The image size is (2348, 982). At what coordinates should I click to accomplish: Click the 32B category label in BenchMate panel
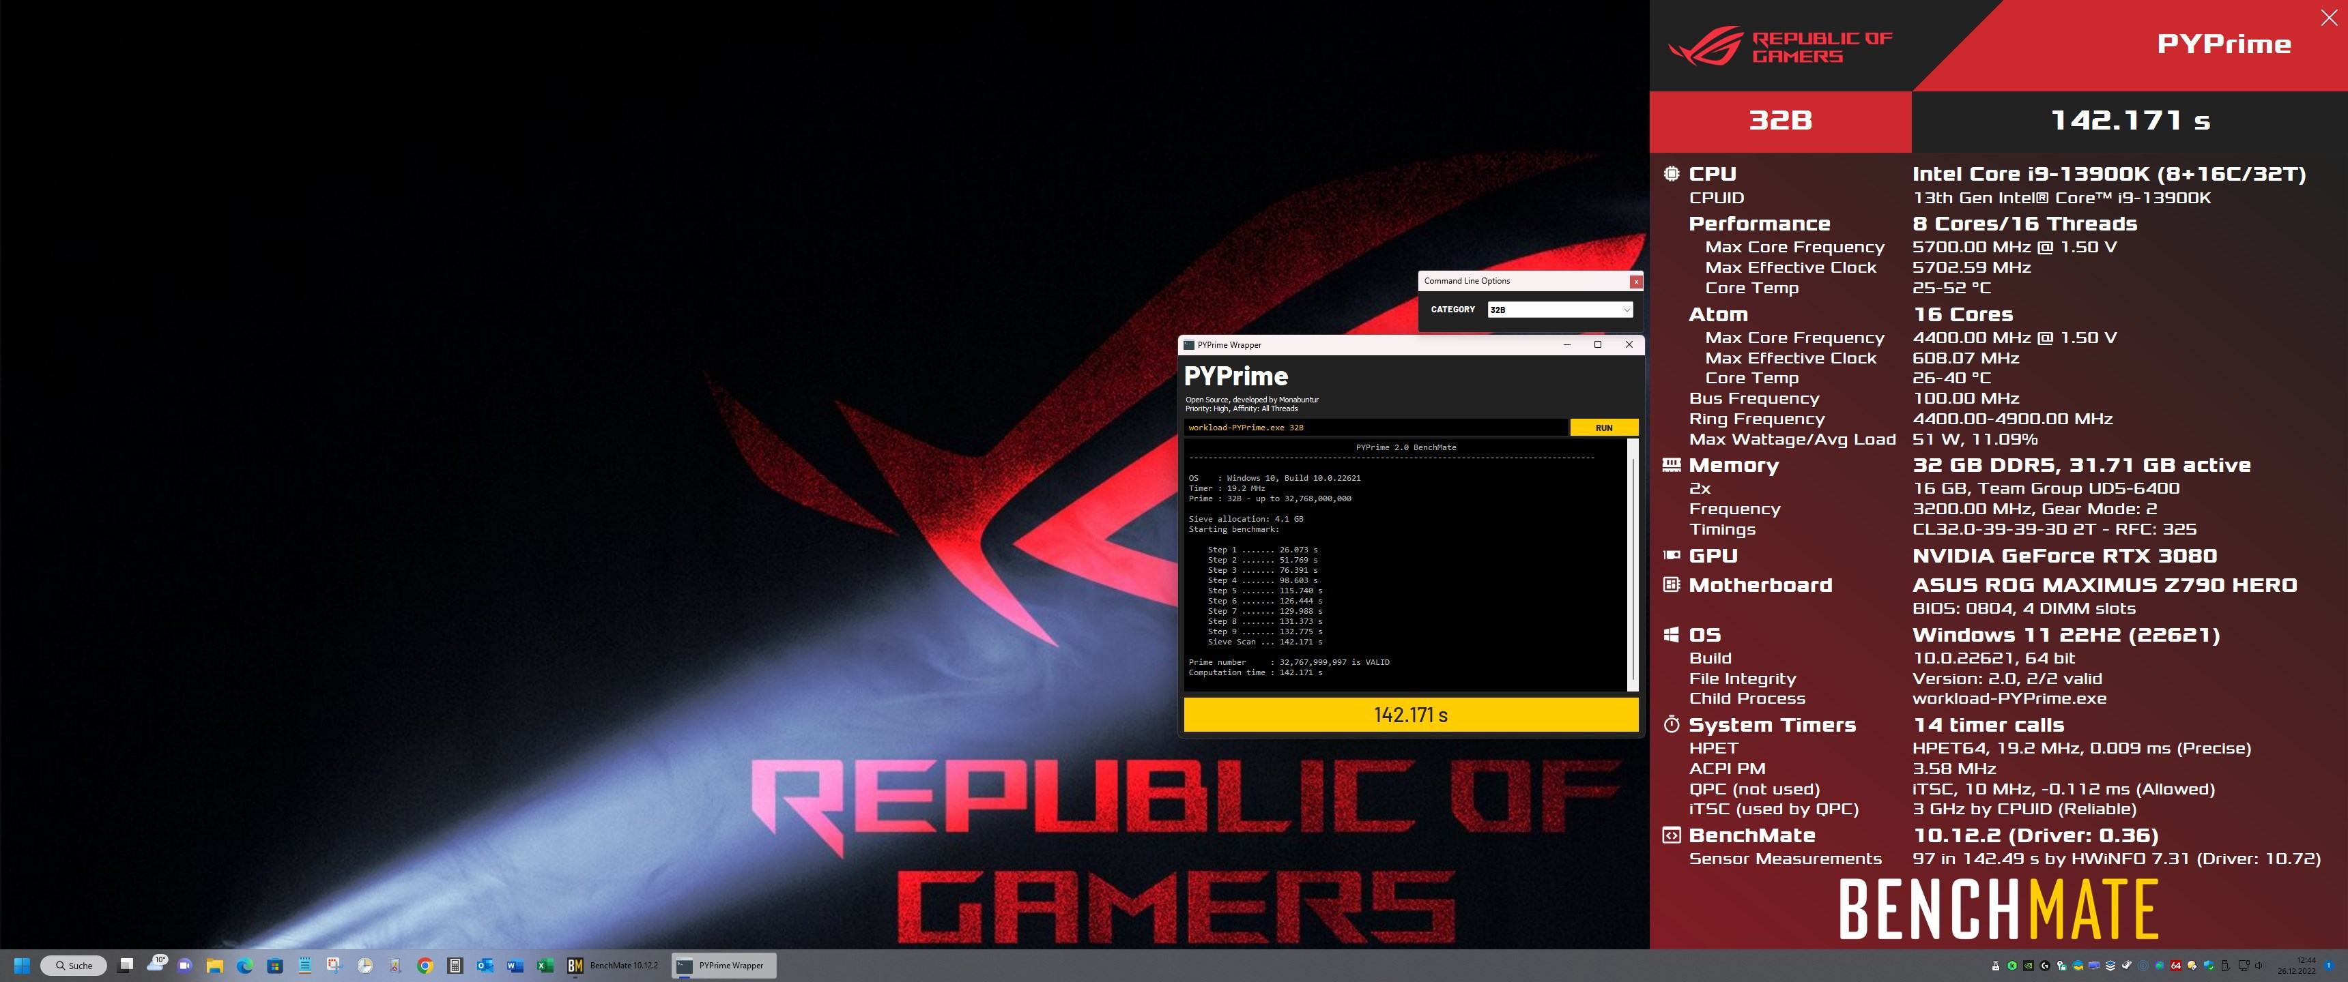[x=1780, y=120]
